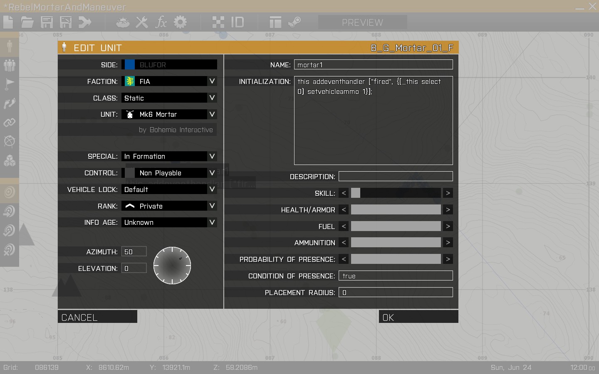Open the functions viewer fx icon
This screenshot has height=374, width=599.
point(161,22)
